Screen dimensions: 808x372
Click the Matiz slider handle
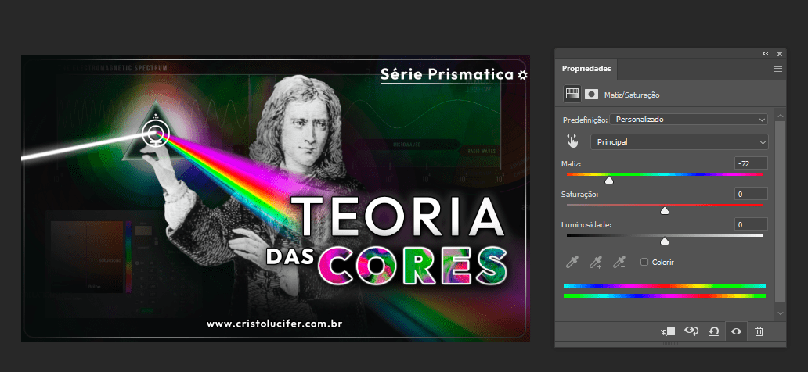coord(609,180)
